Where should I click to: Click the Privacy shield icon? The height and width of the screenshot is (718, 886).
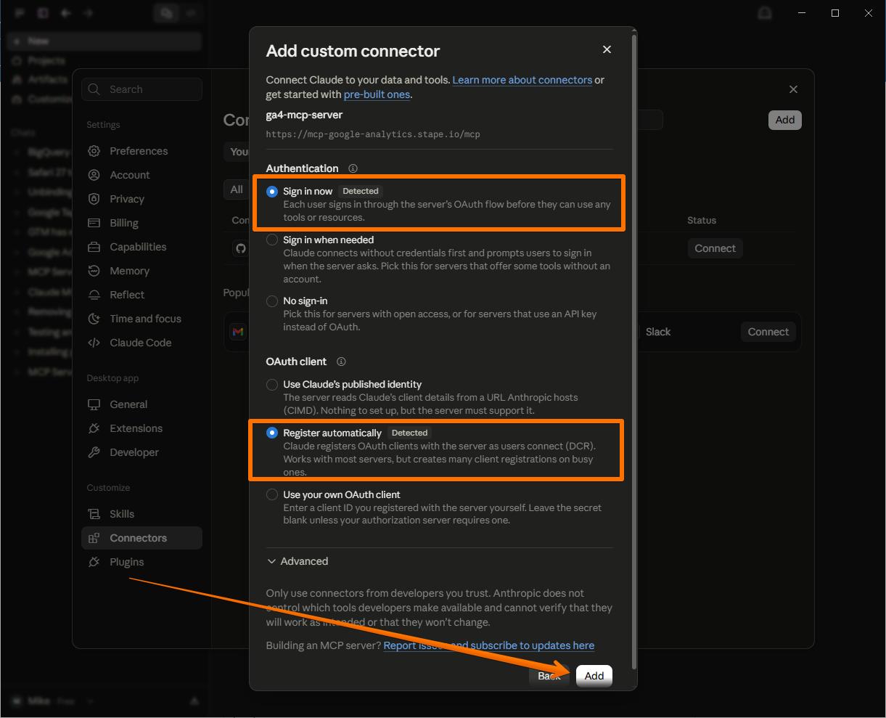94,199
